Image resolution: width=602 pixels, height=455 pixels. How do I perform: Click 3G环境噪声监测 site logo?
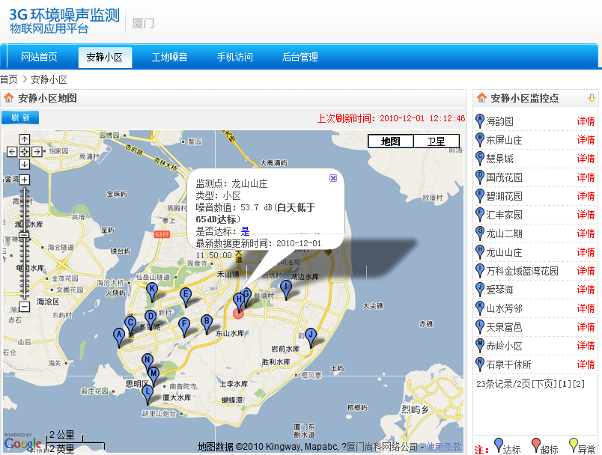(64, 21)
